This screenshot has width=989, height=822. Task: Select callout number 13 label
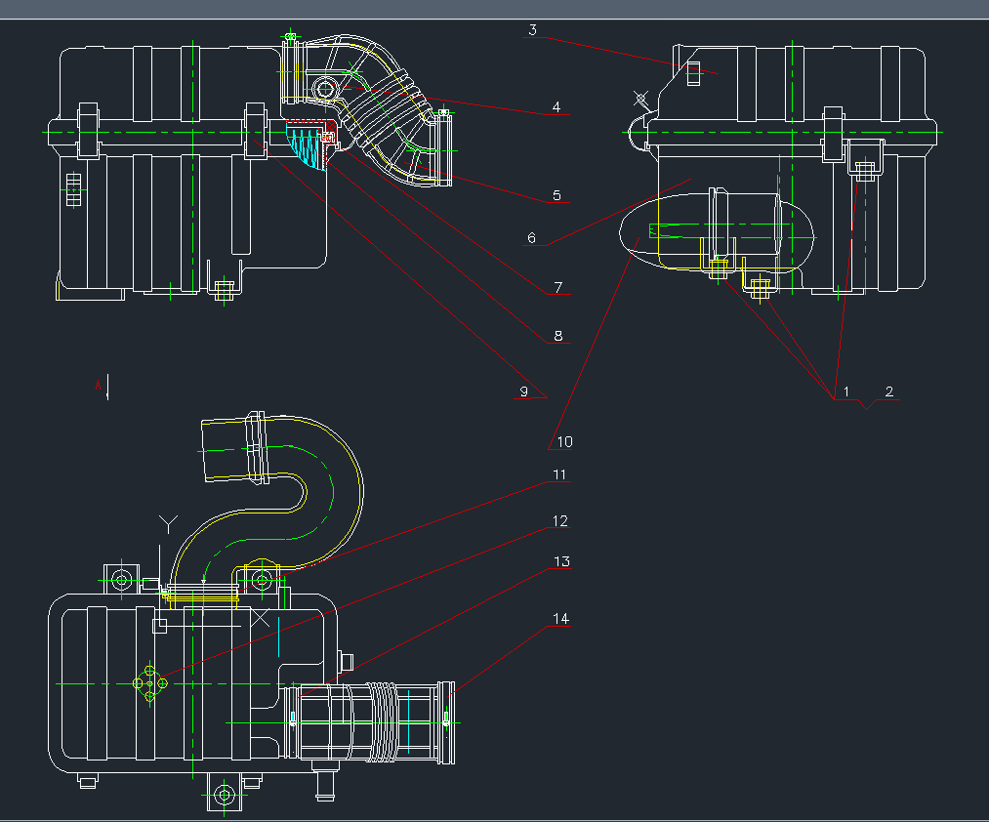561,561
